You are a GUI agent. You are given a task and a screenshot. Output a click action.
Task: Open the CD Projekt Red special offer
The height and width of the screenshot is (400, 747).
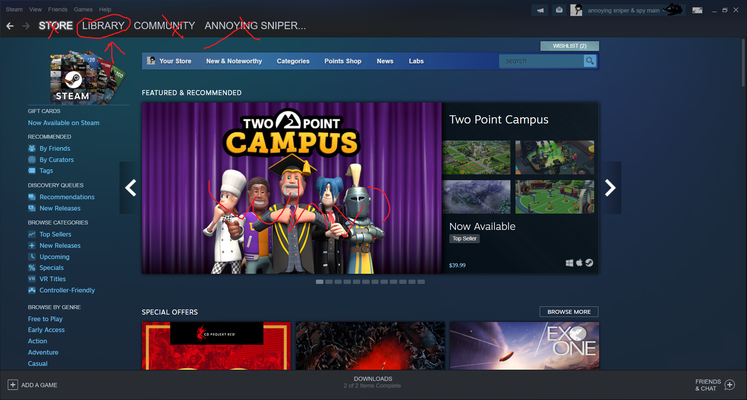click(216, 346)
